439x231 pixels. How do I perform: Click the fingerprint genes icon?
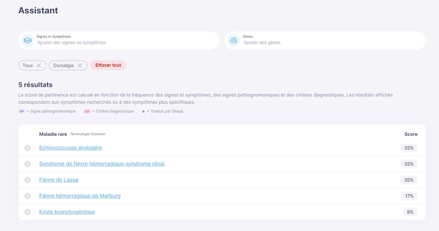coord(234,41)
